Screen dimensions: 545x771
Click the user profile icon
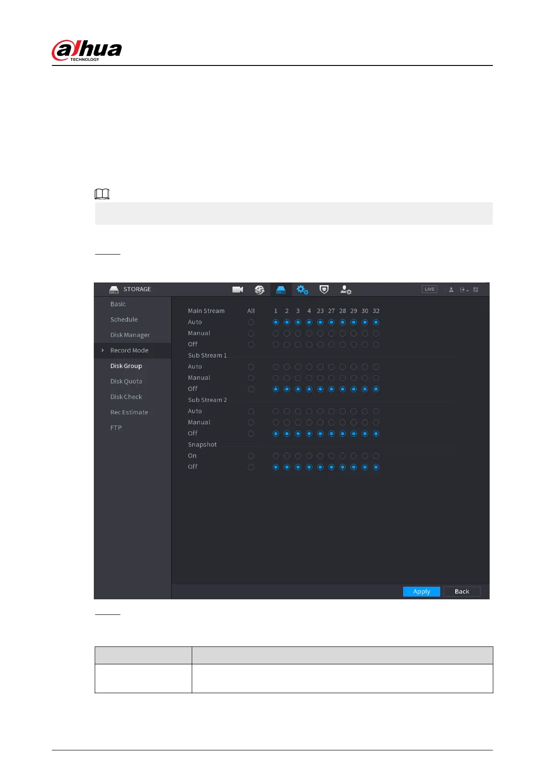(x=451, y=289)
